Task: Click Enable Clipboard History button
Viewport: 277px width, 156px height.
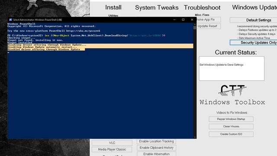Action: [x=156, y=148]
